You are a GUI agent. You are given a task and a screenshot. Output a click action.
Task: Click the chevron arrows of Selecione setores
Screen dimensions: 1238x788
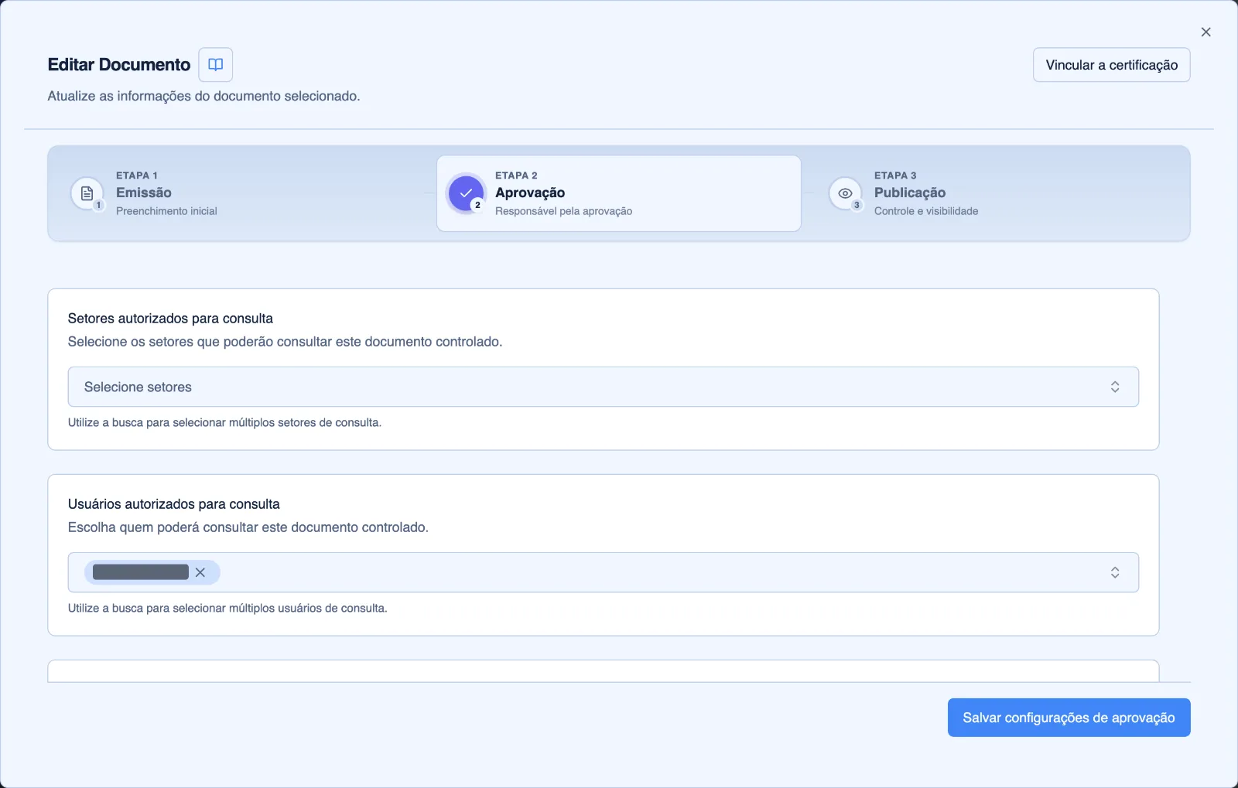click(x=1115, y=387)
